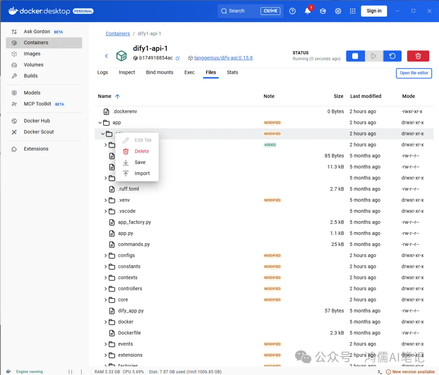Choose Edit file in context menu

click(x=137, y=140)
